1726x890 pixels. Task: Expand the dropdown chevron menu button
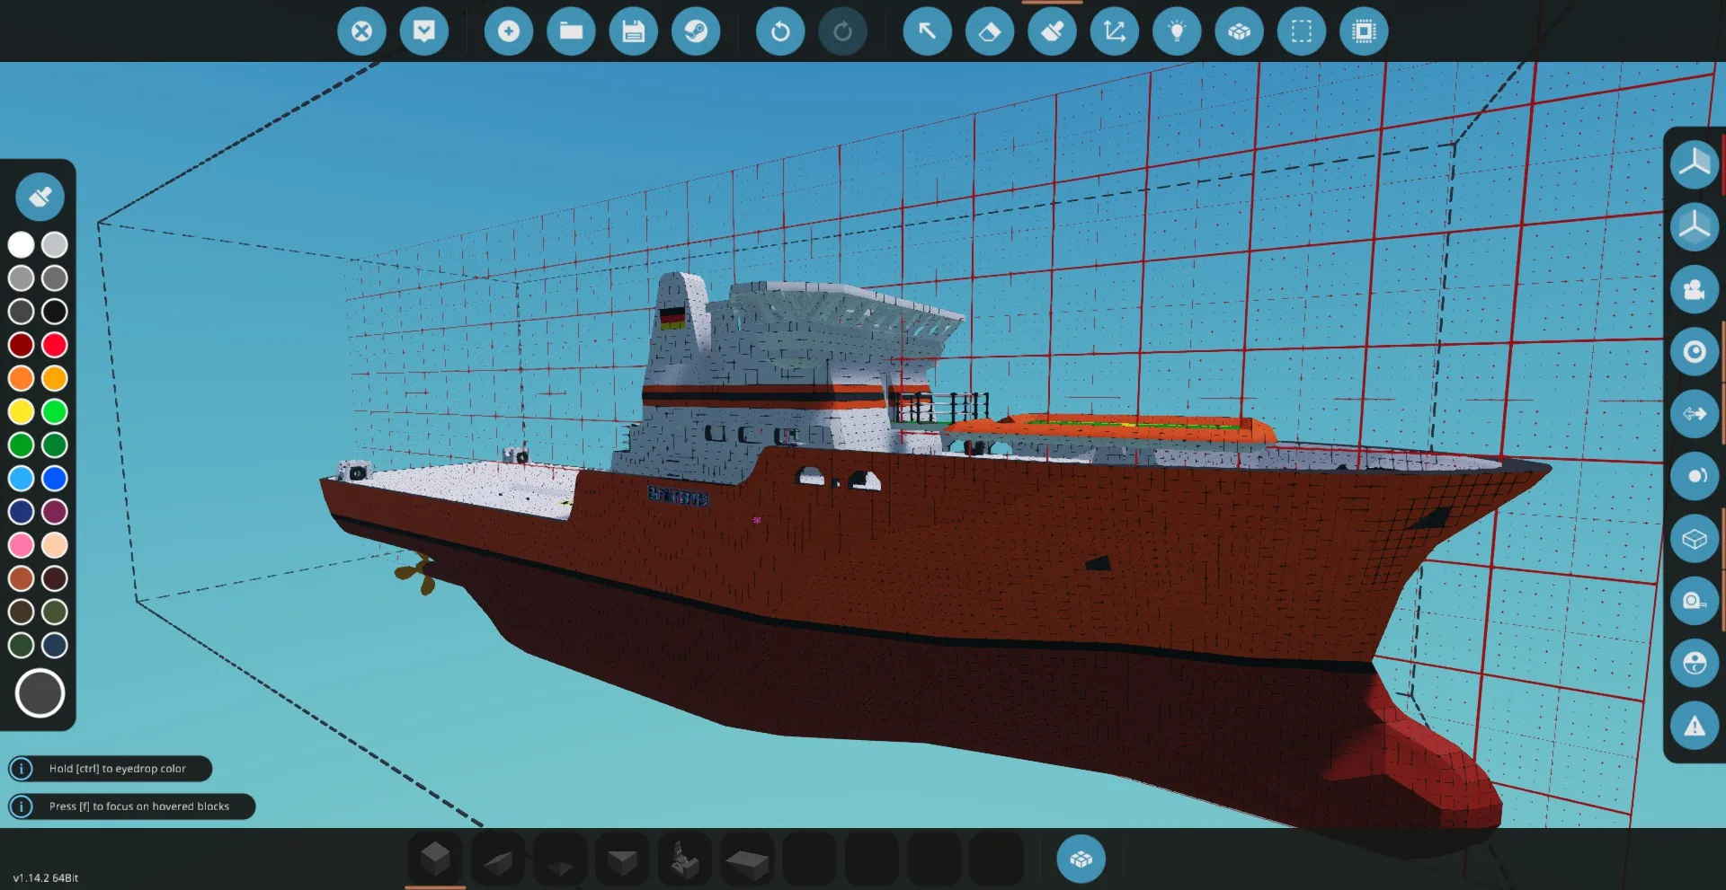tap(423, 31)
